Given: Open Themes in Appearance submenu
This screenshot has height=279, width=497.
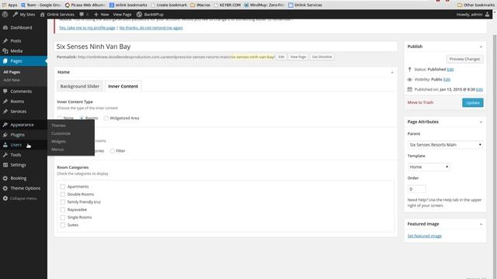Looking at the screenshot, I should coord(59,126).
